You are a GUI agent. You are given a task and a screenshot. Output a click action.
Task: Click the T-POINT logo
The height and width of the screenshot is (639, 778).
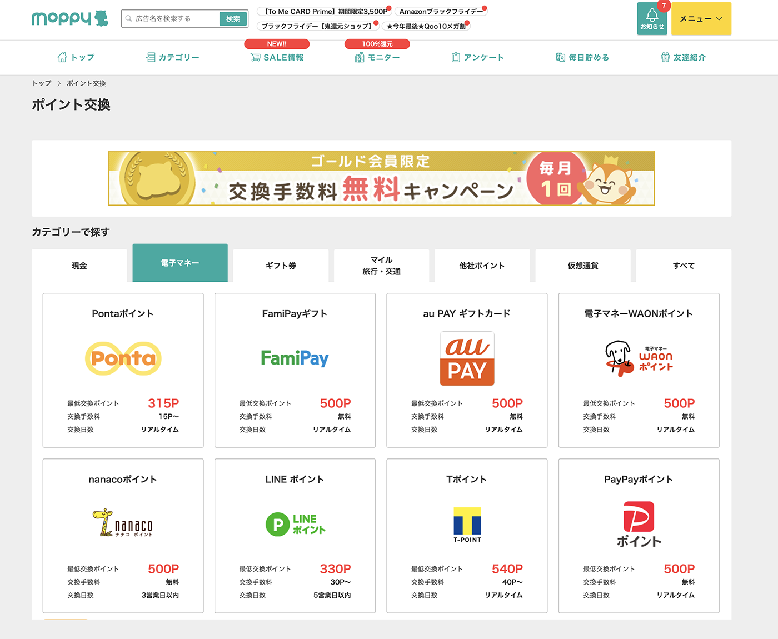467,525
